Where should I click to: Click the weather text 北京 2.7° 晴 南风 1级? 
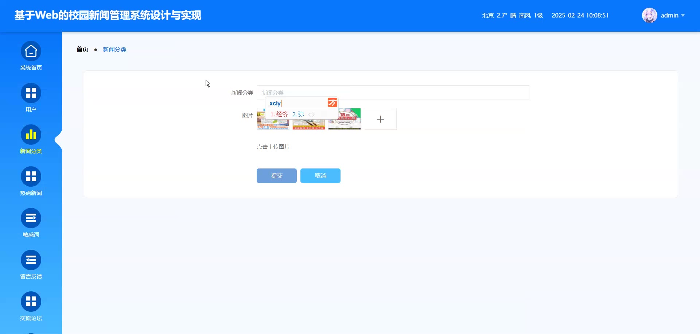513,16
